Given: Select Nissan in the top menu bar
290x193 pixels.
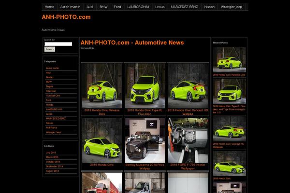Looking at the screenshot, I should [209, 7].
